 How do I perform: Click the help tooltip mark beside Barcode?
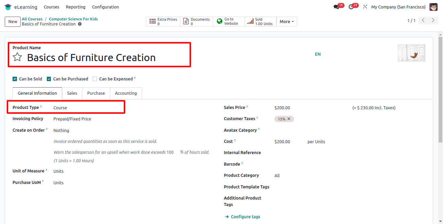tap(242, 163)
